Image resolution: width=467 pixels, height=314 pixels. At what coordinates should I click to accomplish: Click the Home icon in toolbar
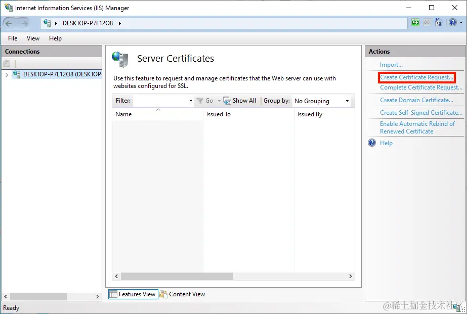(438, 23)
